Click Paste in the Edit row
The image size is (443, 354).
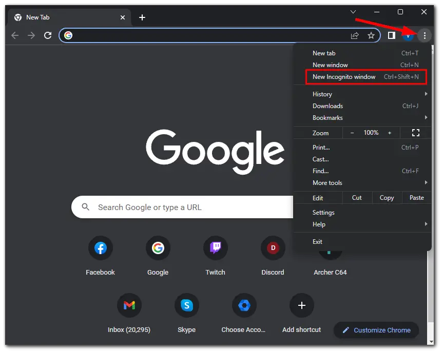click(417, 198)
